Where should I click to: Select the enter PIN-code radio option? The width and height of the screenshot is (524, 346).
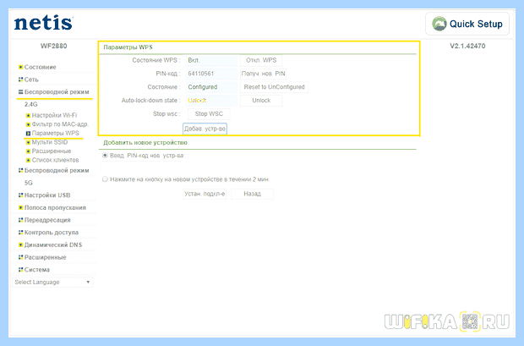pos(105,156)
